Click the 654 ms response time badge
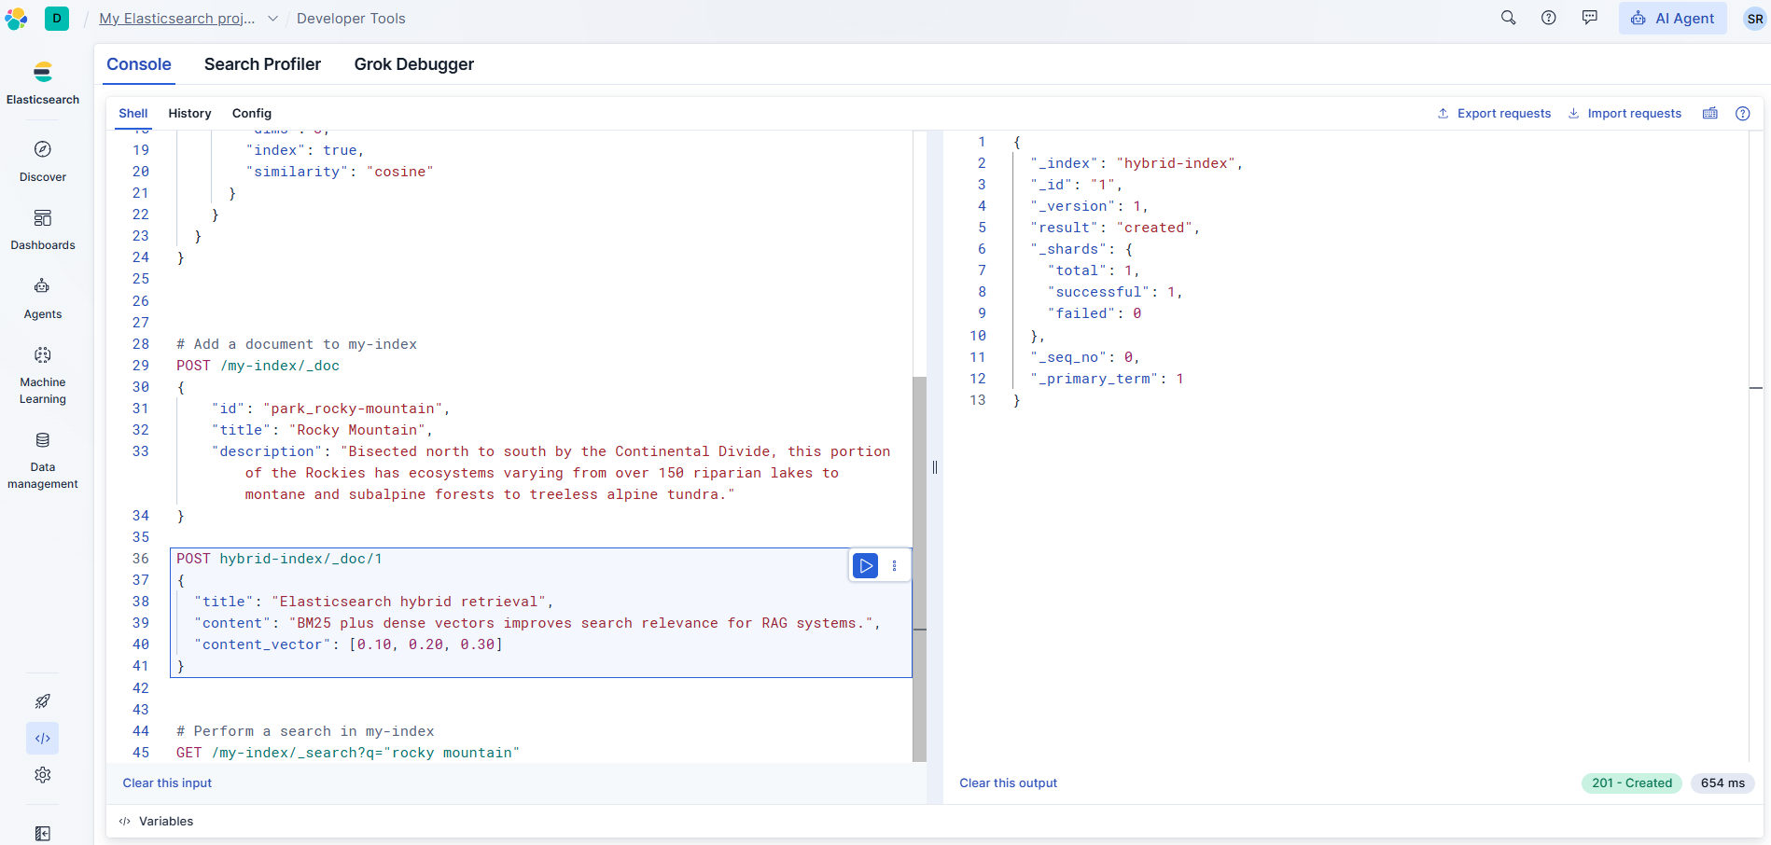The height and width of the screenshot is (845, 1771). click(1722, 783)
